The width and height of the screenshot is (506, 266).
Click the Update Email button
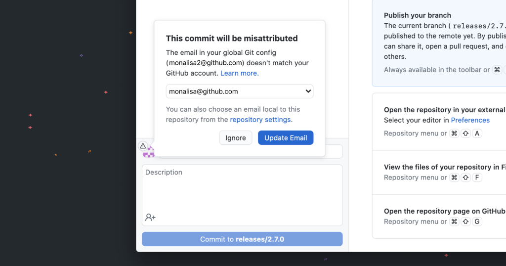(286, 138)
